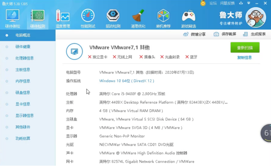The image size is (271, 167).
Task: Select 清理优化 broom icon
Action: click(x=138, y=15)
